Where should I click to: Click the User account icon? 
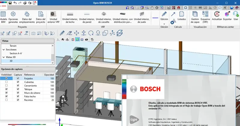(x=236, y=16)
